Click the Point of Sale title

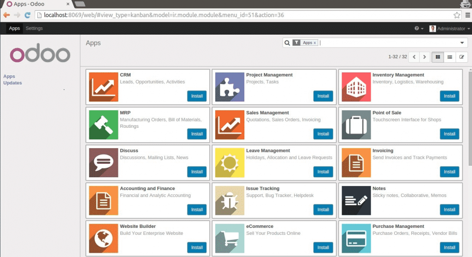[x=387, y=113]
